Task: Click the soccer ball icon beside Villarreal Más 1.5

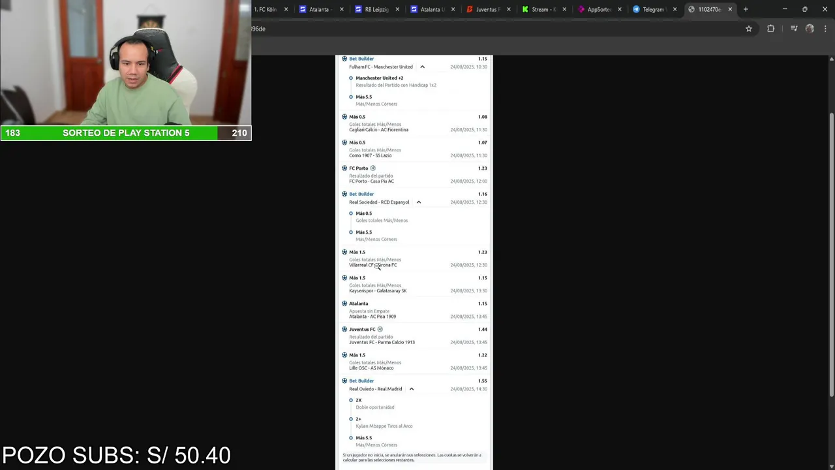Action: [x=344, y=252]
